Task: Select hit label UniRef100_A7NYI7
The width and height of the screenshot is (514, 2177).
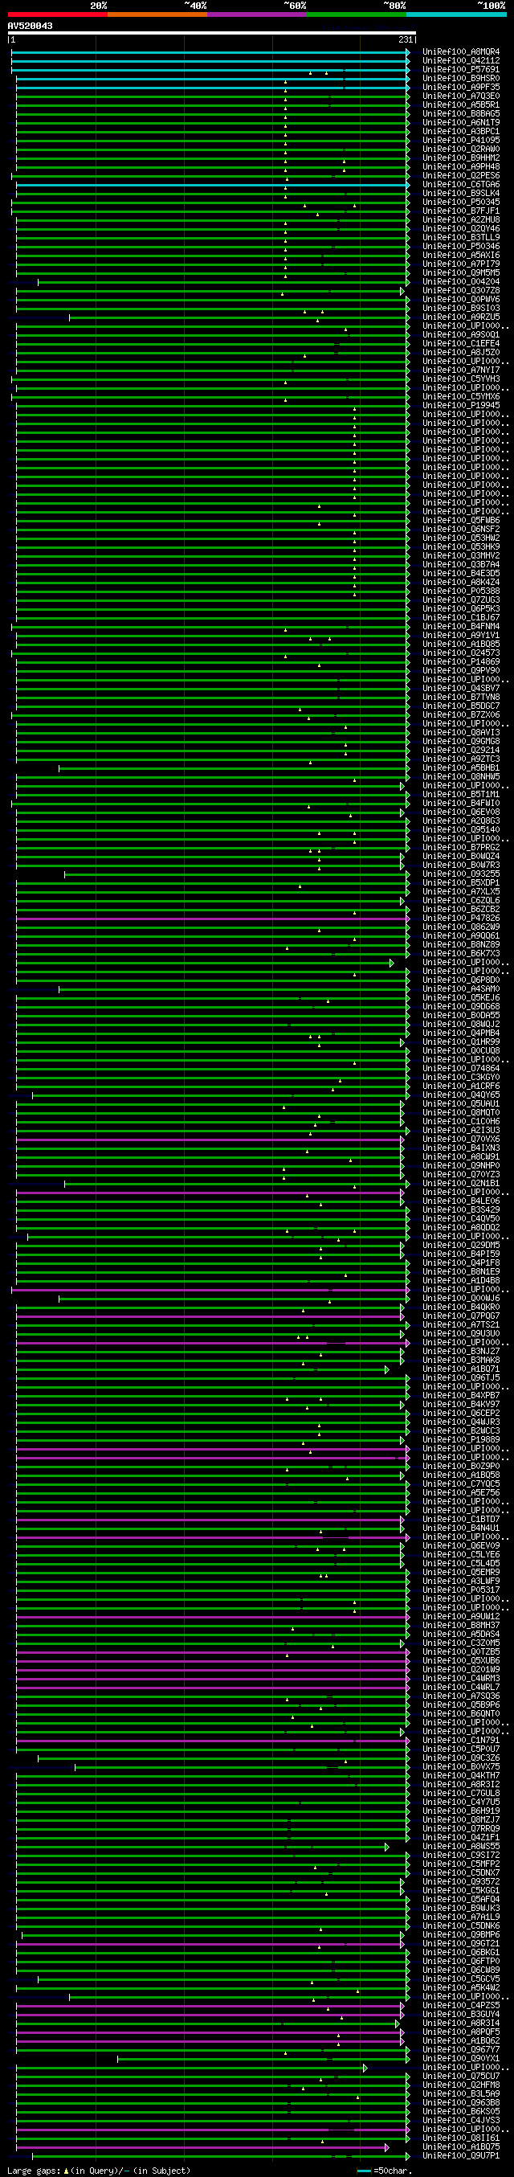Action: (461, 370)
